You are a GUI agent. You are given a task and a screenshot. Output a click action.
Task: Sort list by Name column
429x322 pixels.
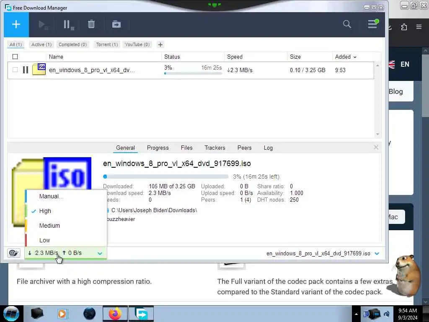coord(56,57)
